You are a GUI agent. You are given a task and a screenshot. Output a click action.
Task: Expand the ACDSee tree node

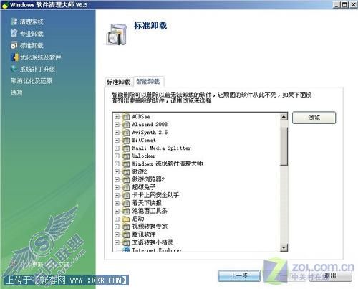[117, 117]
